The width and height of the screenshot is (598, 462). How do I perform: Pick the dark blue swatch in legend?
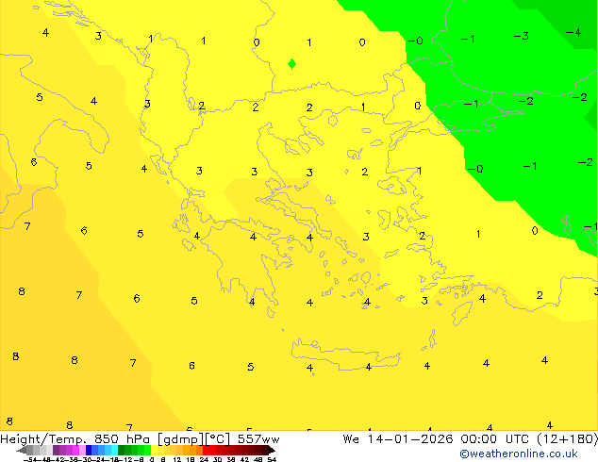(x=89, y=450)
